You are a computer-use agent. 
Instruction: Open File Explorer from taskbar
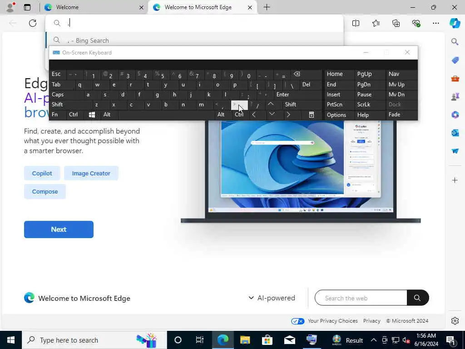click(x=245, y=340)
